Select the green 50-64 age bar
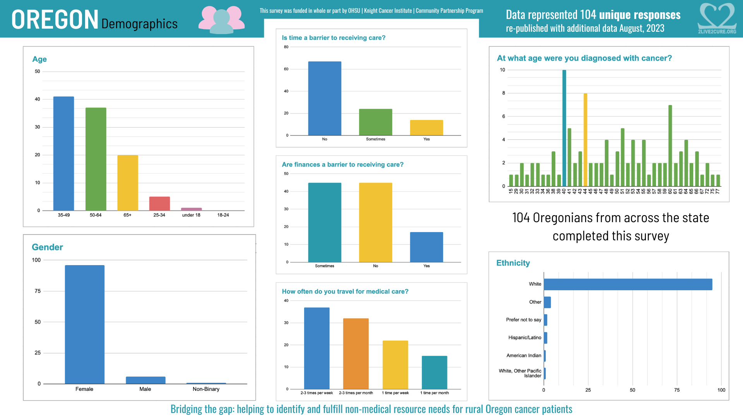743x418 pixels. tap(96, 159)
